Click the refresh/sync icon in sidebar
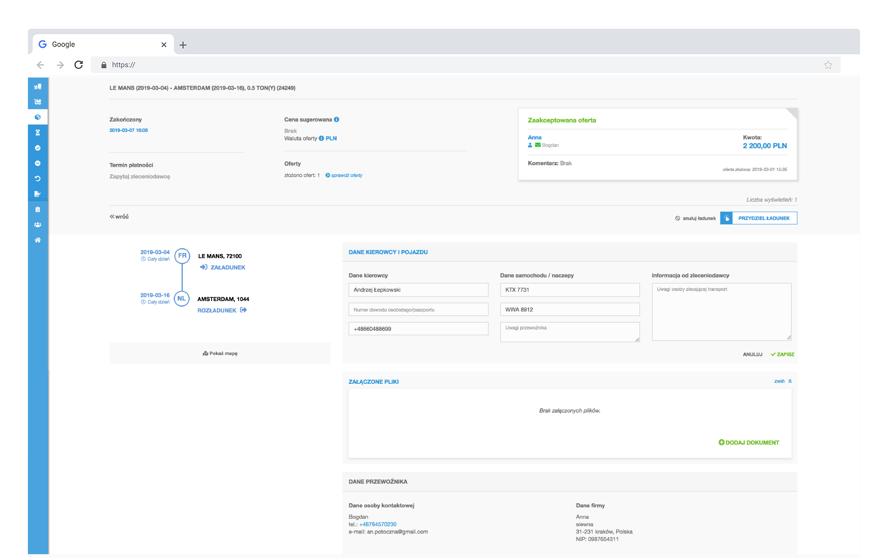 click(38, 179)
